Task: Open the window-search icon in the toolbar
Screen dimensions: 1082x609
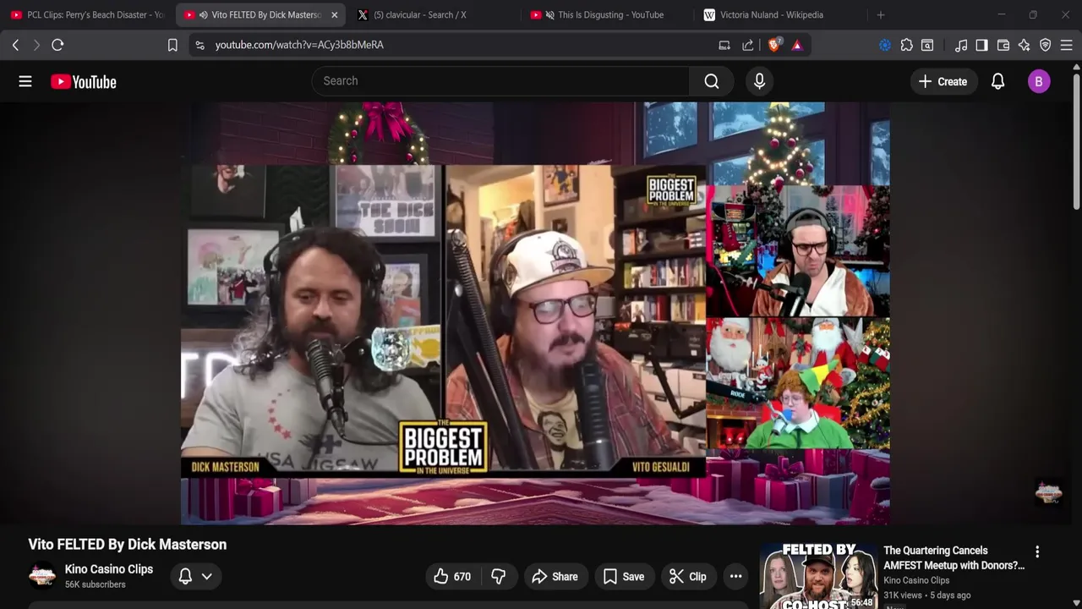Action: (x=927, y=45)
